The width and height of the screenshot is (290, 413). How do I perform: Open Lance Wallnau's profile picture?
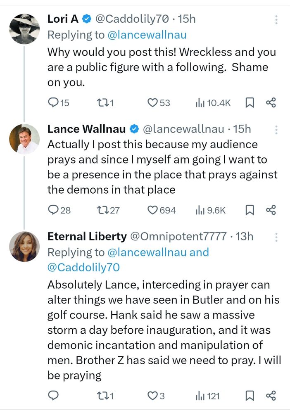click(24, 139)
